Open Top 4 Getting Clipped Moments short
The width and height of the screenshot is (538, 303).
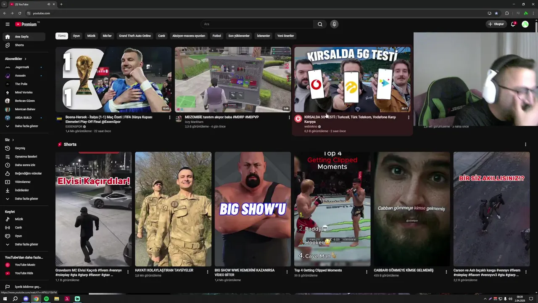click(x=332, y=209)
